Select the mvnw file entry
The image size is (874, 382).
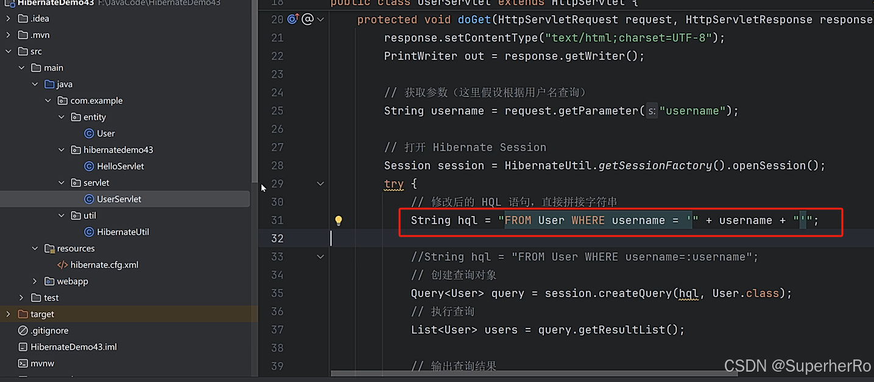[x=43, y=363]
